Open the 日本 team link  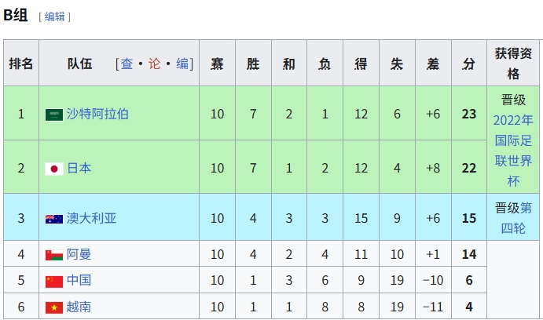coord(79,168)
